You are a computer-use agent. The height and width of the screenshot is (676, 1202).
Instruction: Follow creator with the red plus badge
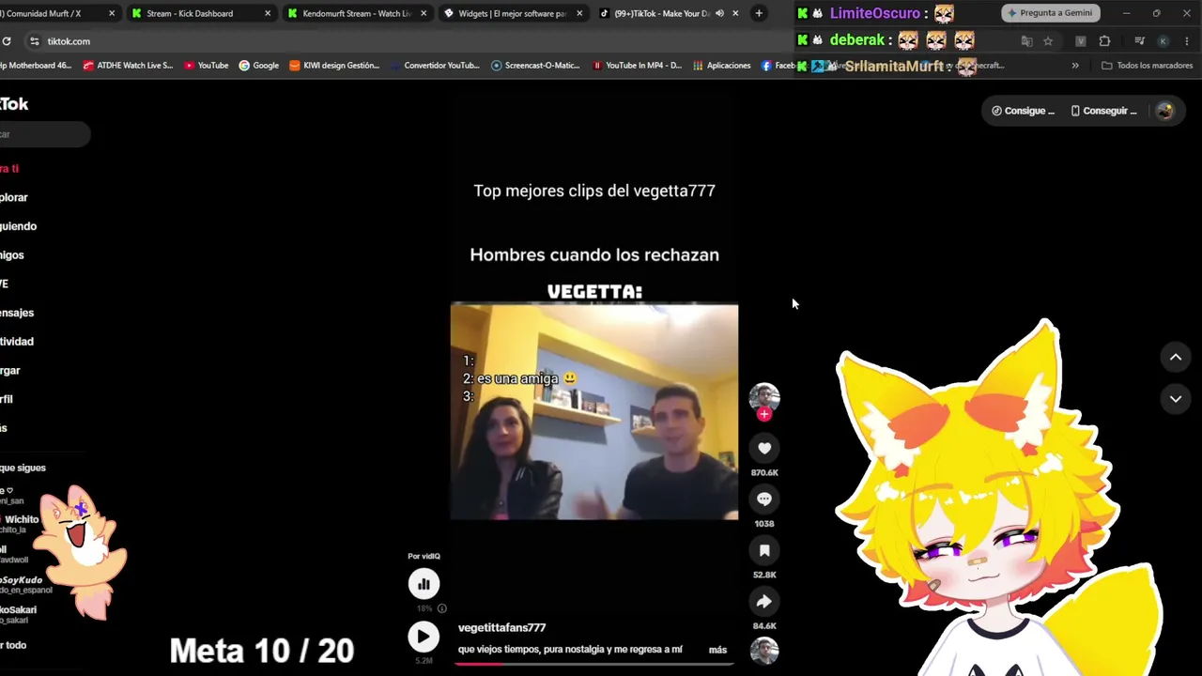click(x=764, y=414)
